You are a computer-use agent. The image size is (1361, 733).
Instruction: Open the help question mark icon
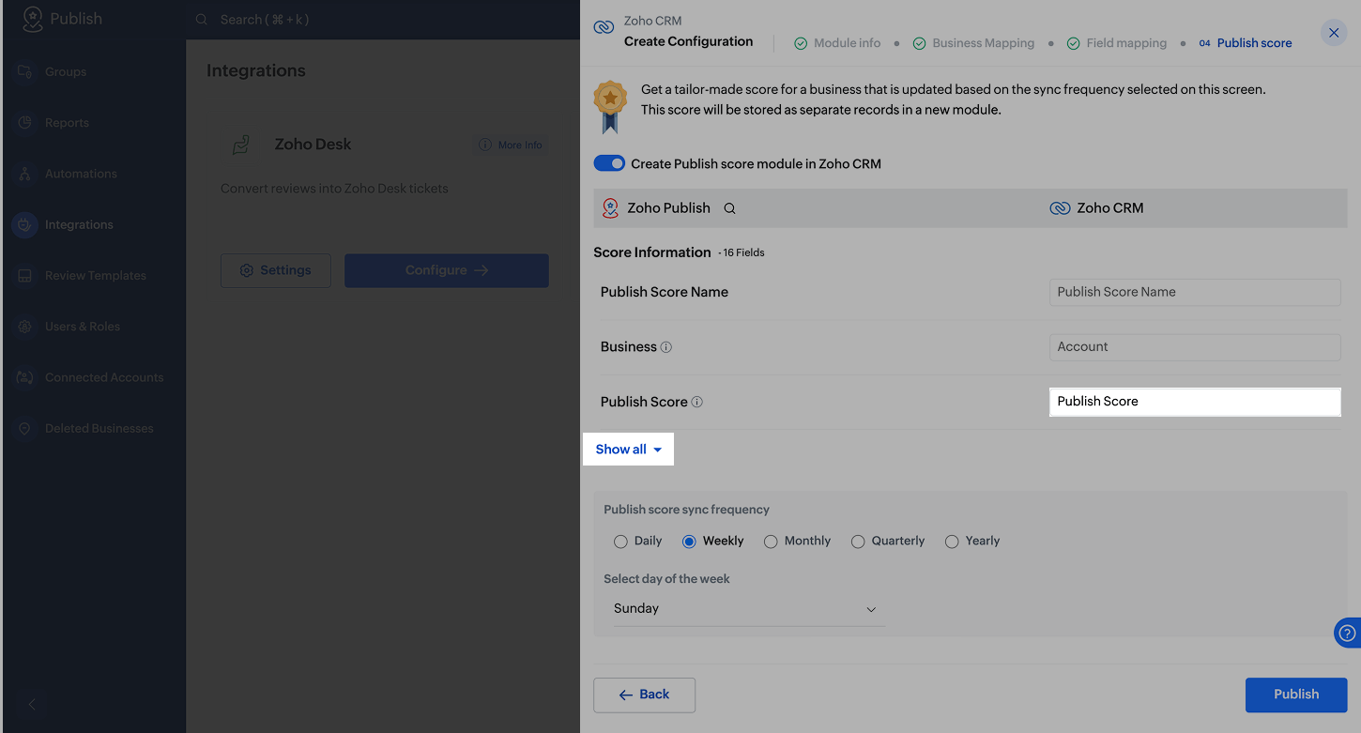[1348, 633]
